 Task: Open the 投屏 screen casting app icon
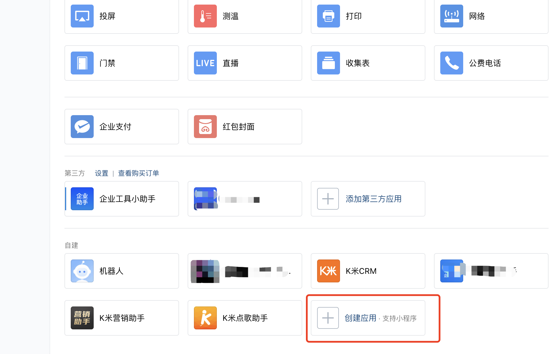pos(82,16)
